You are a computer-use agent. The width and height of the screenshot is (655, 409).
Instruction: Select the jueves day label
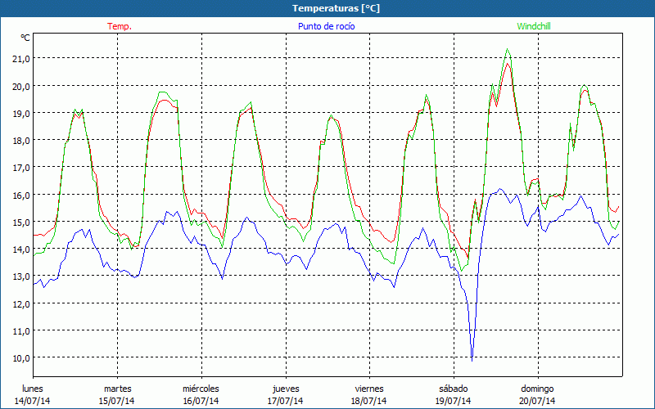[285, 388]
